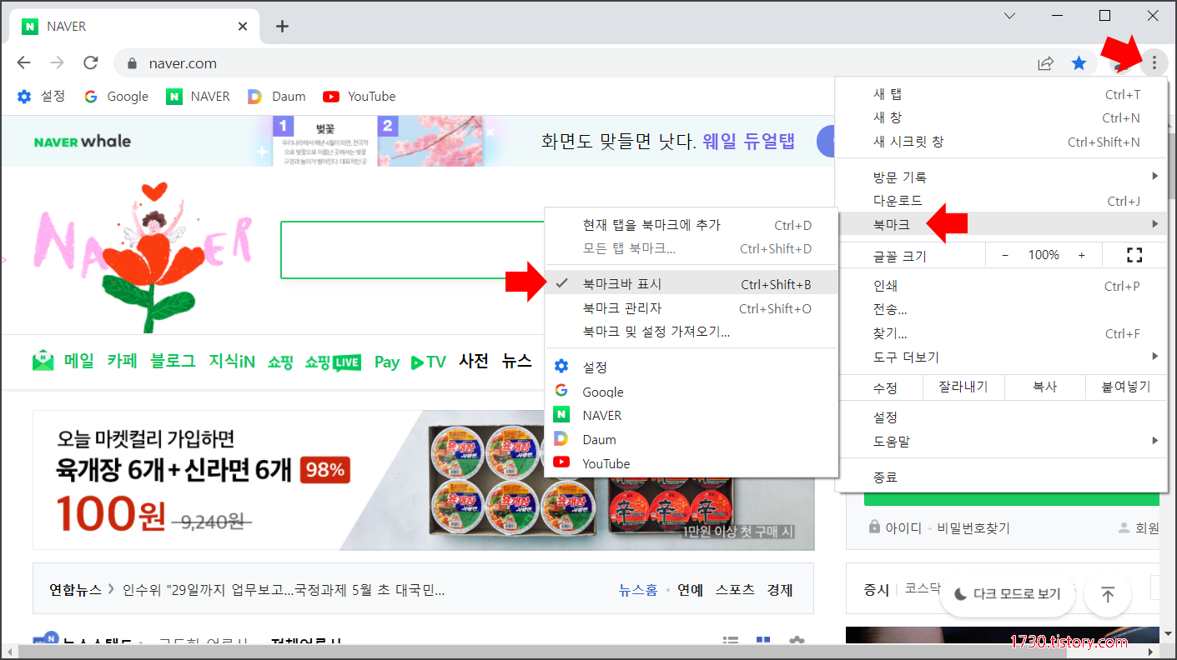Open Daum bookmark on bookmarks bar
Image resolution: width=1177 pixels, height=660 pixels.
pos(277,97)
